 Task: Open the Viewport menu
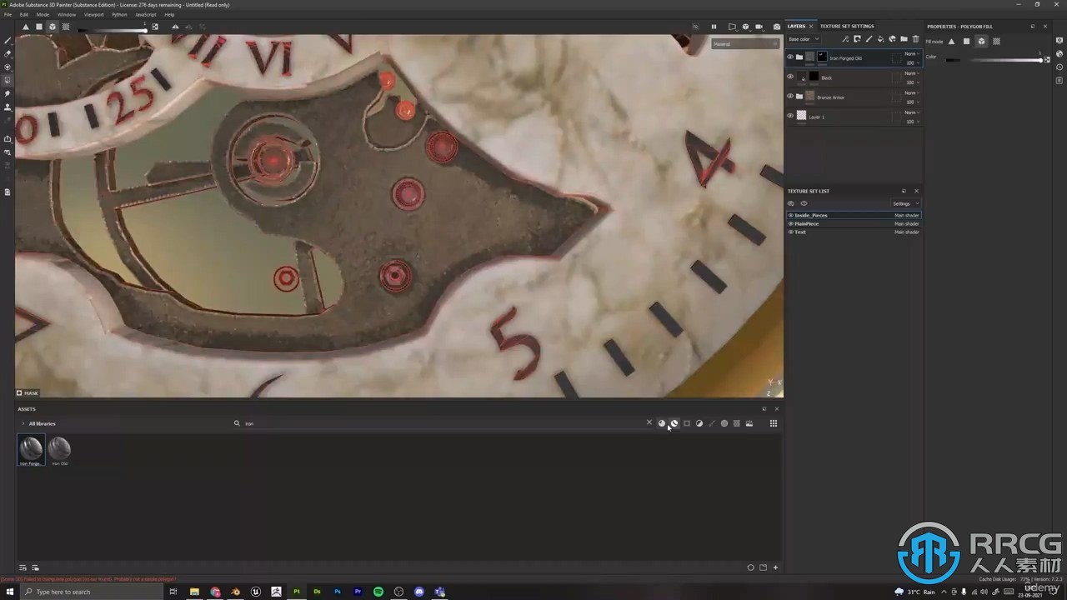pos(94,14)
